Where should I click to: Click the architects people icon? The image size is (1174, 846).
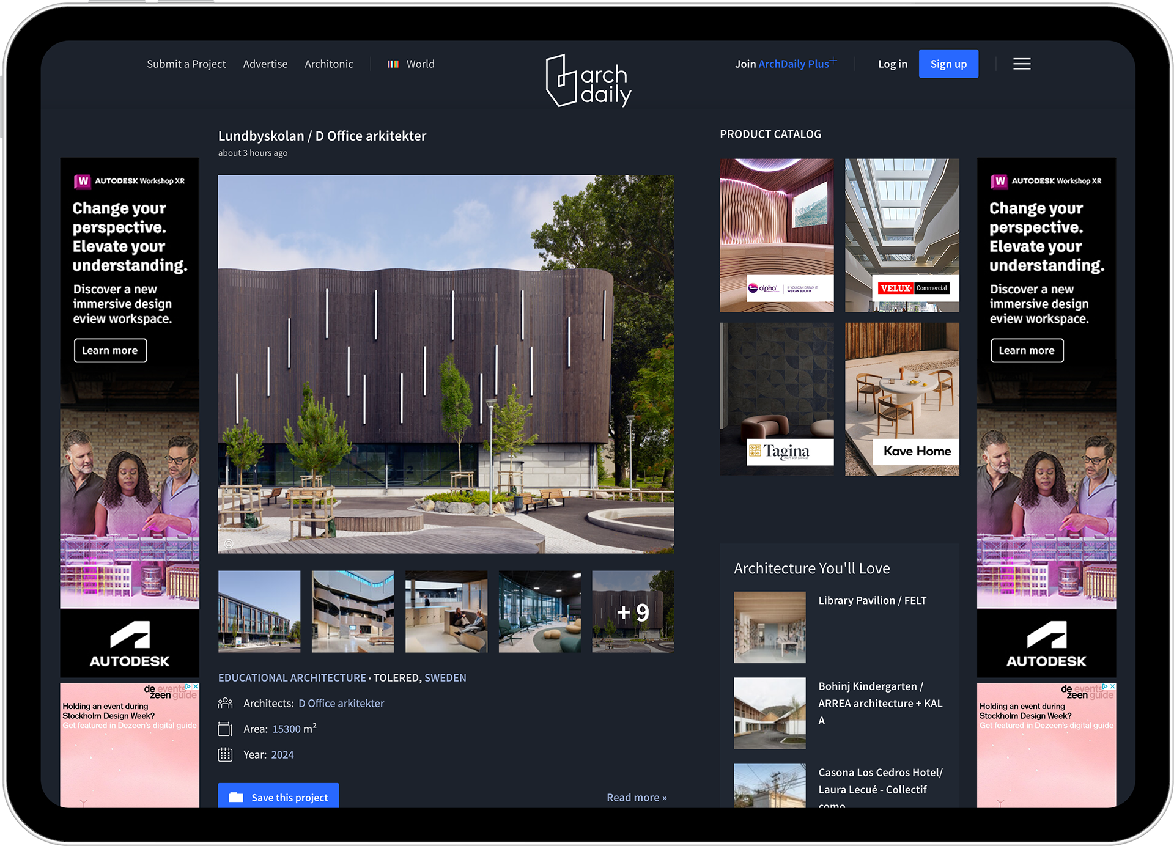(225, 704)
